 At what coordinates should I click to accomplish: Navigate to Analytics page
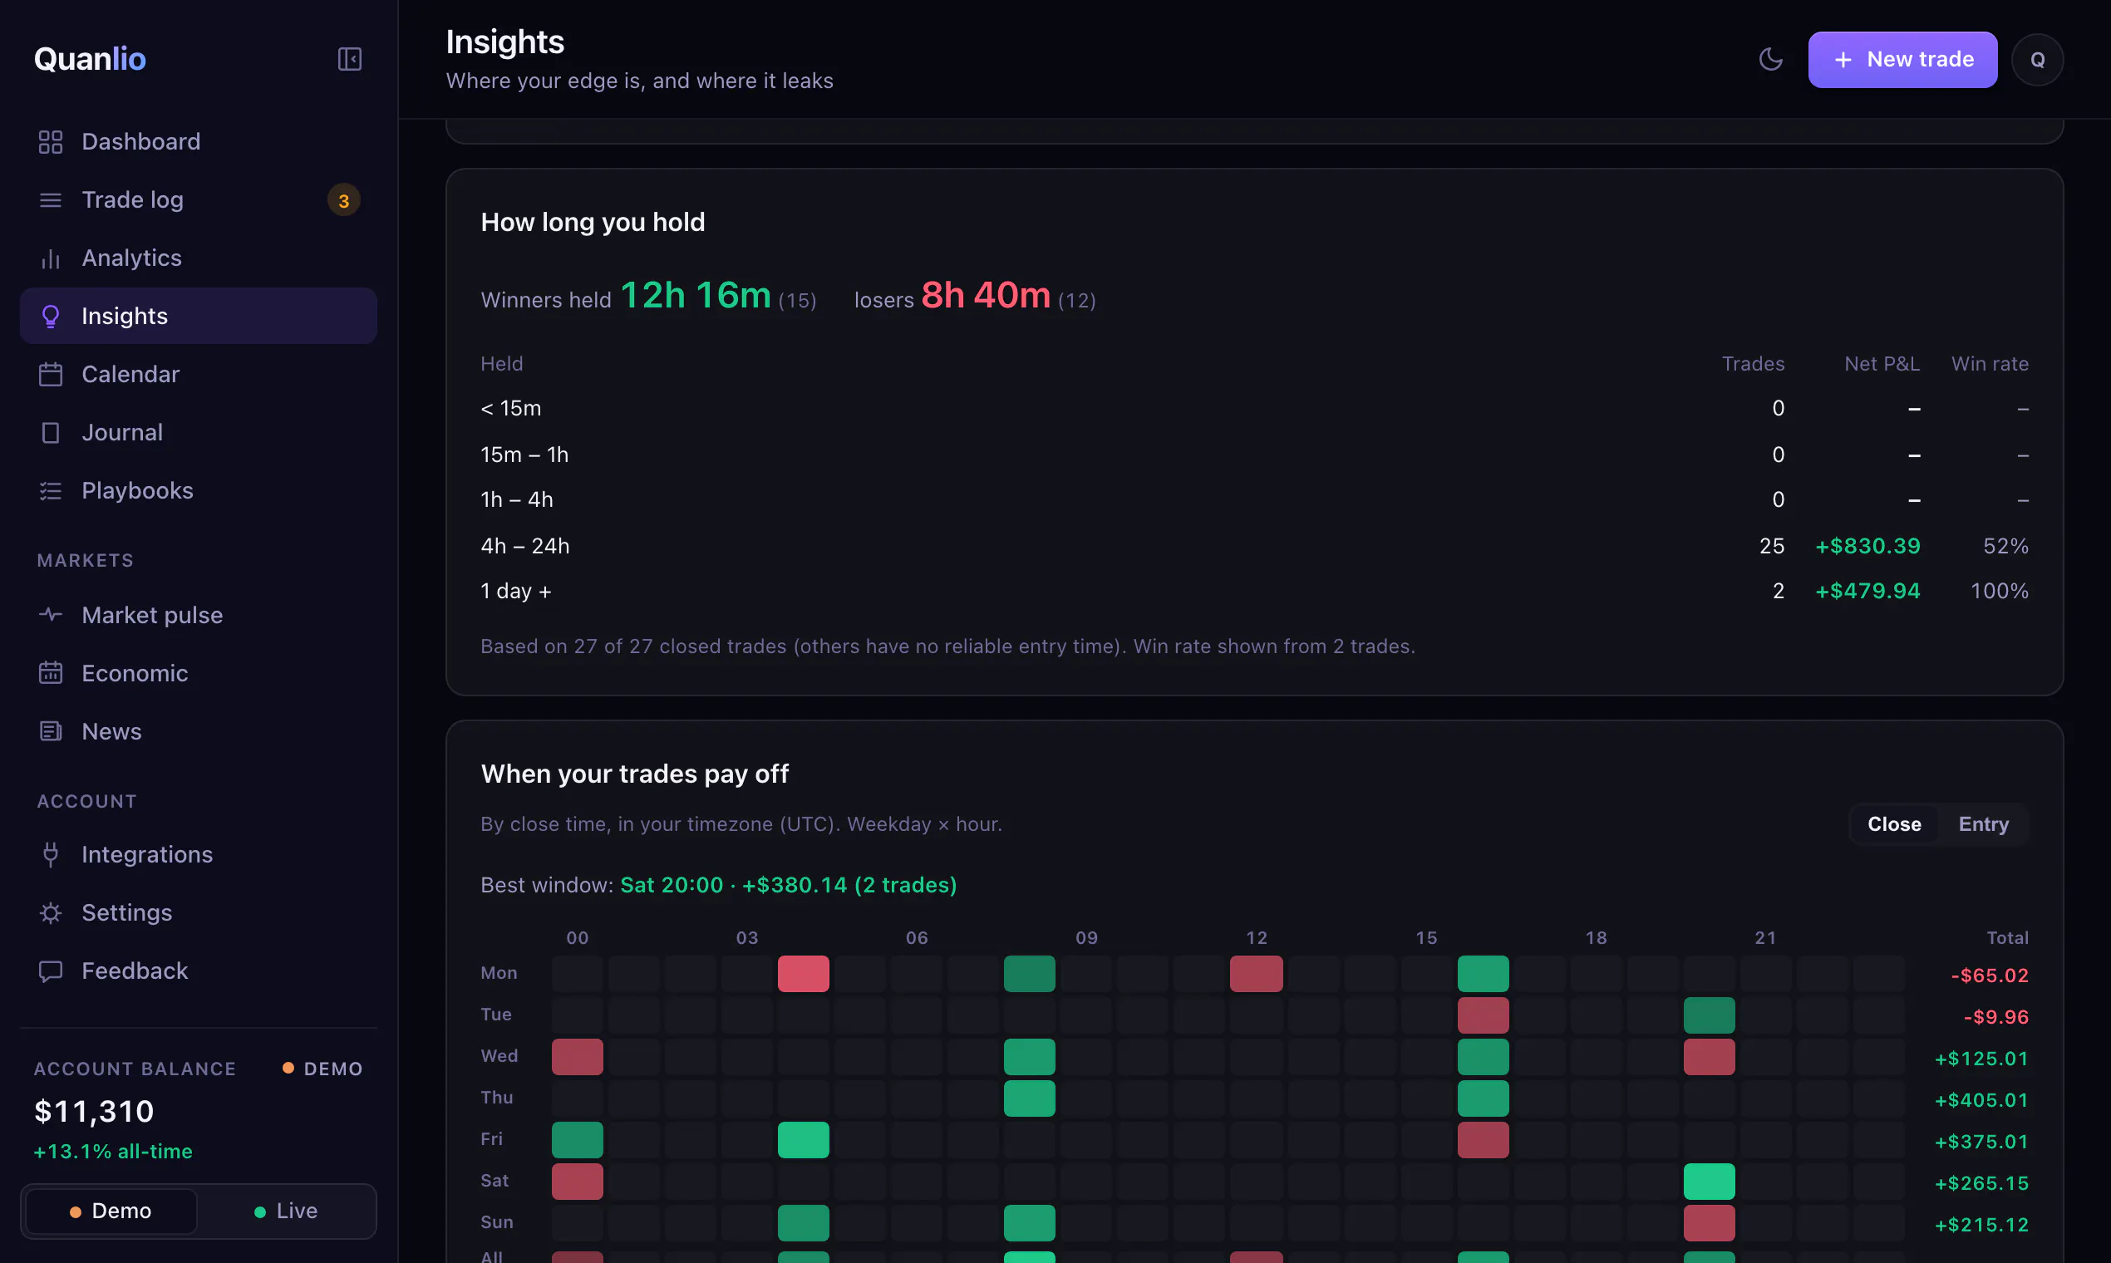199,258
